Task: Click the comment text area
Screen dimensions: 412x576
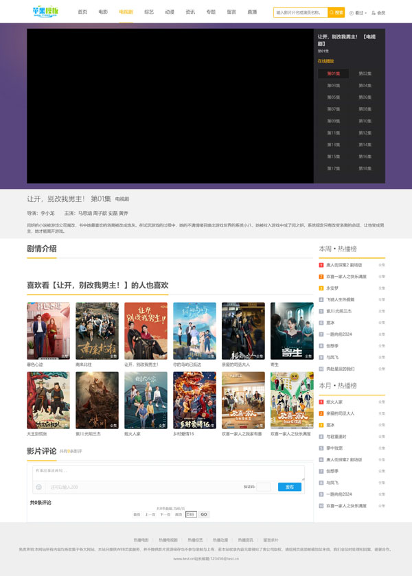Action: tap(172, 472)
